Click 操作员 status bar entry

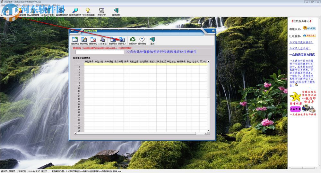point(8,171)
